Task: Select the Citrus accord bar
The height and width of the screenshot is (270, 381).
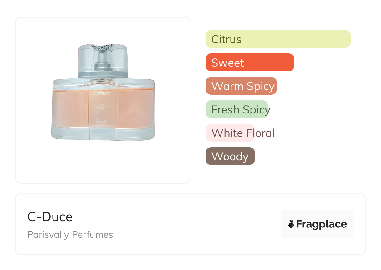Action: pyautogui.click(x=278, y=39)
